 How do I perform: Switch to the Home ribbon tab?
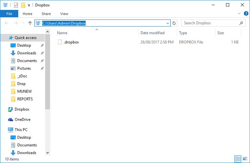(28, 14)
